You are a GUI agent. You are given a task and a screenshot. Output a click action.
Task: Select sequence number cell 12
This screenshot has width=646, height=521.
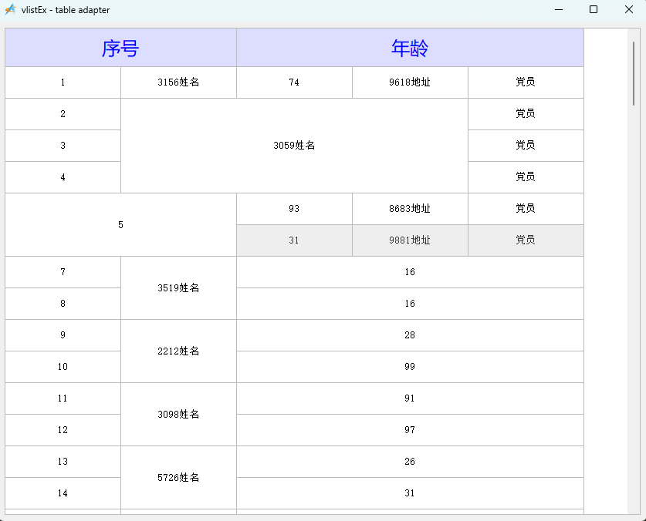(63, 430)
